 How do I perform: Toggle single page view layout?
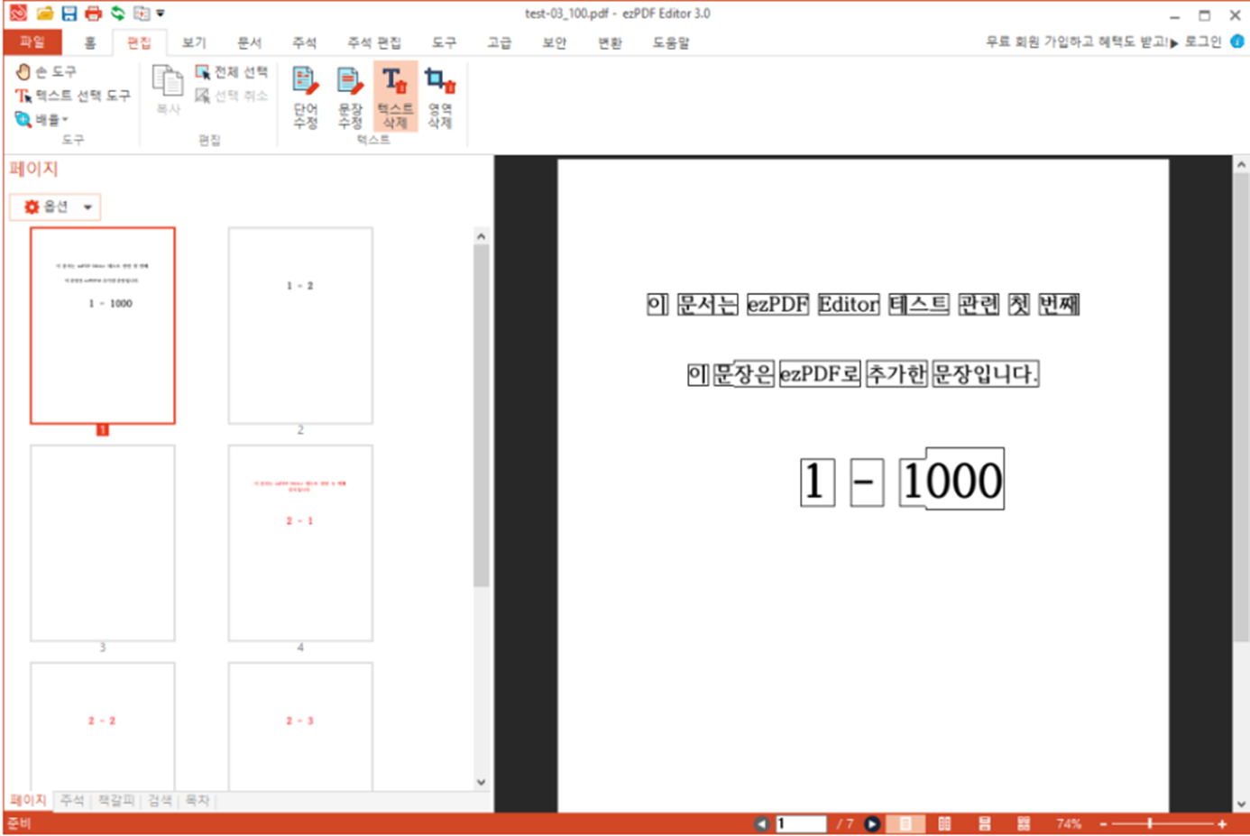[905, 823]
